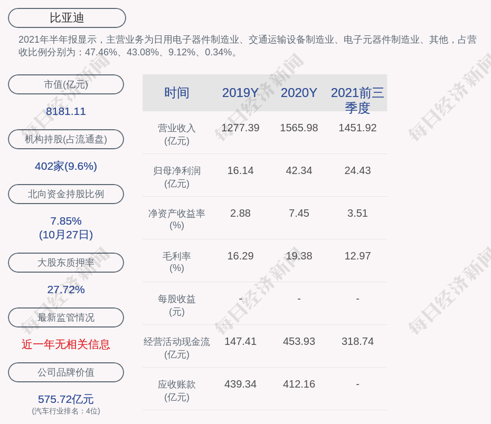The height and width of the screenshot is (424, 491).
Task: Click the 汽车行业排名 ranking note
Action: point(66,411)
